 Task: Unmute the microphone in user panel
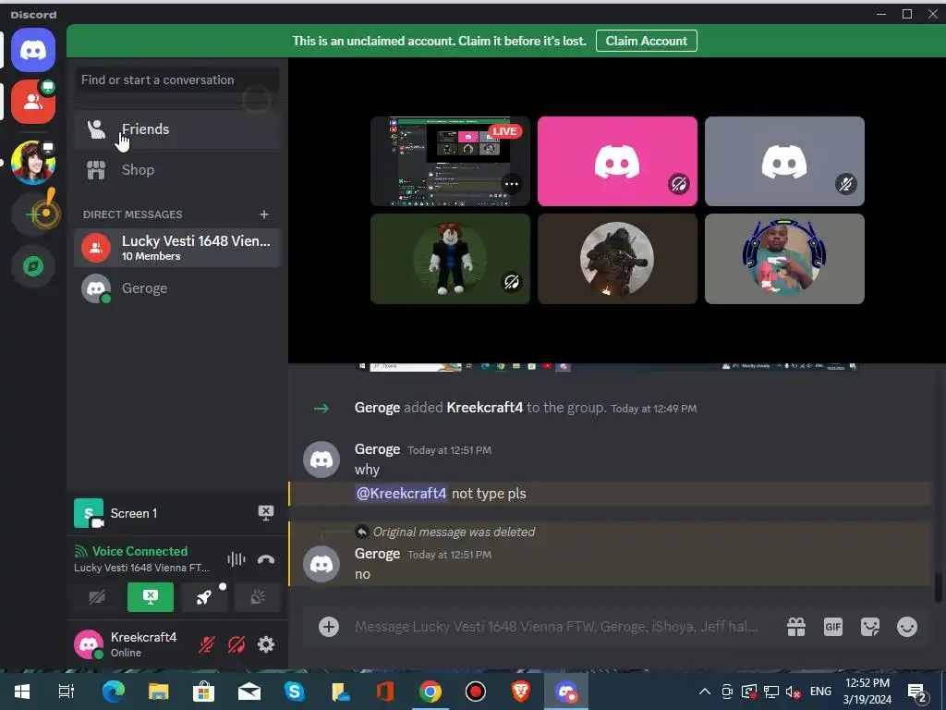[206, 644]
